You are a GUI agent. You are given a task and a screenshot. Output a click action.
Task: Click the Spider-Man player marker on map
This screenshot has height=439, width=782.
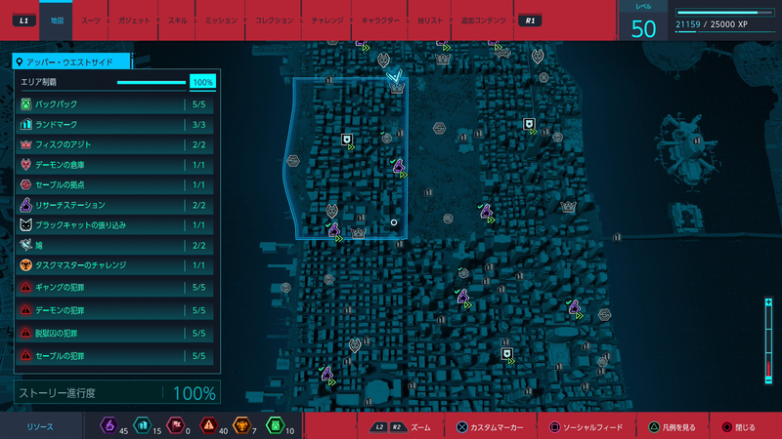tap(395, 76)
